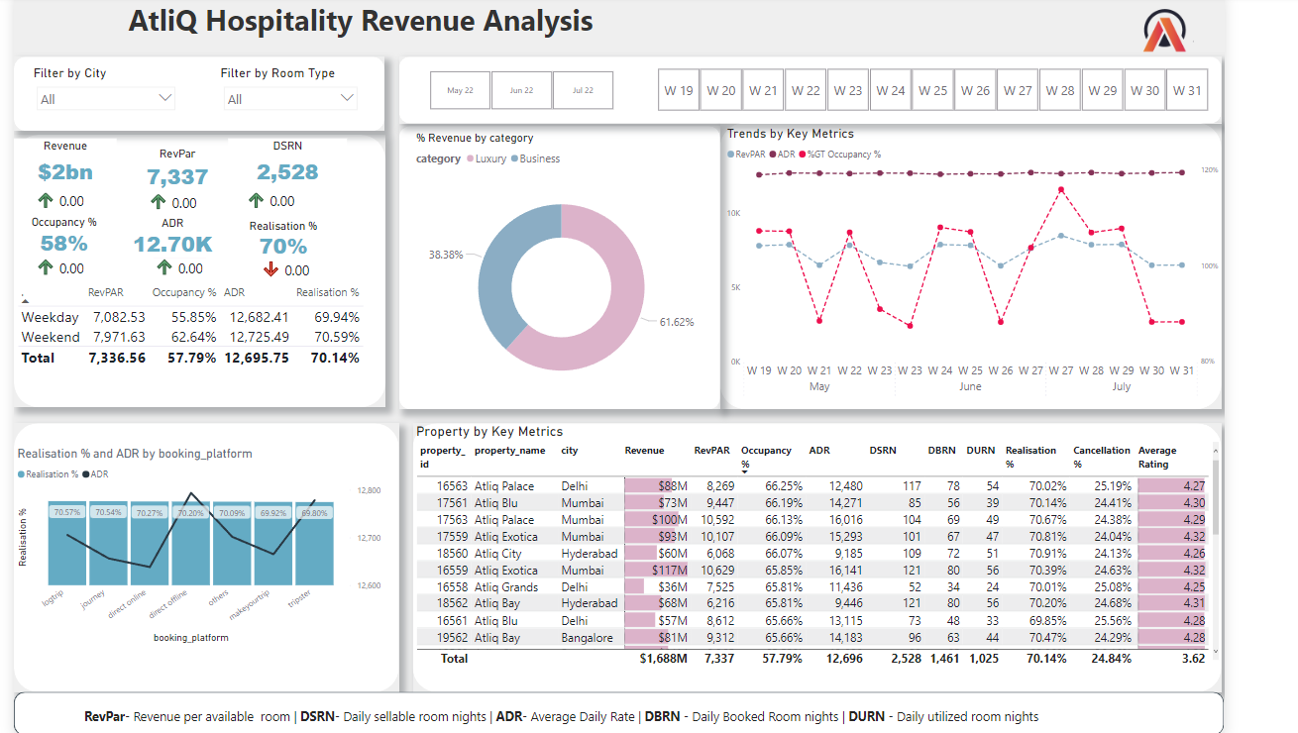Screen dimensions: 1298x733
Task: Select week W 19 tile
Action: [x=679, y=90]
